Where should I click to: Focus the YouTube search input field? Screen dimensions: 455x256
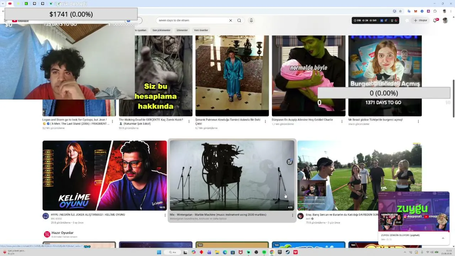pyautogui.click(x=192, y=20)
